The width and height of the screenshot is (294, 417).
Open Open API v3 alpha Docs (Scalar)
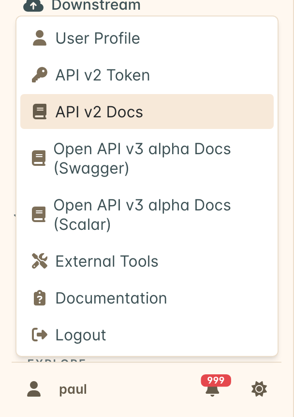tap(147, 215)
